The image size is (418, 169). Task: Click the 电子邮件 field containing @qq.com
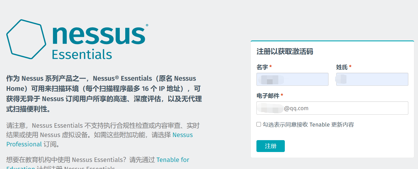[332, 108]
